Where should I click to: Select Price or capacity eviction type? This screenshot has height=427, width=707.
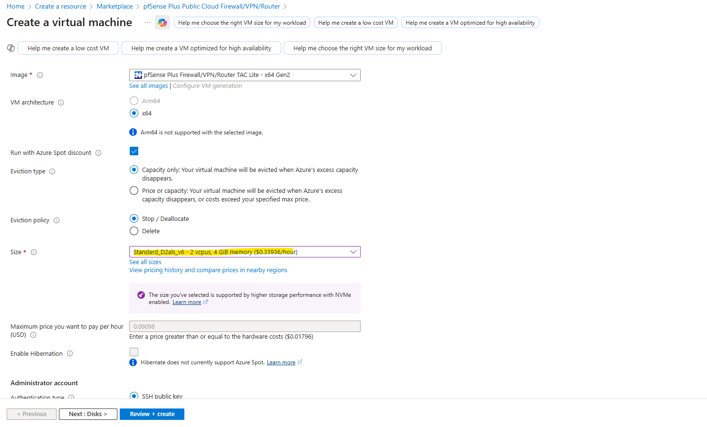click(134, 190)
